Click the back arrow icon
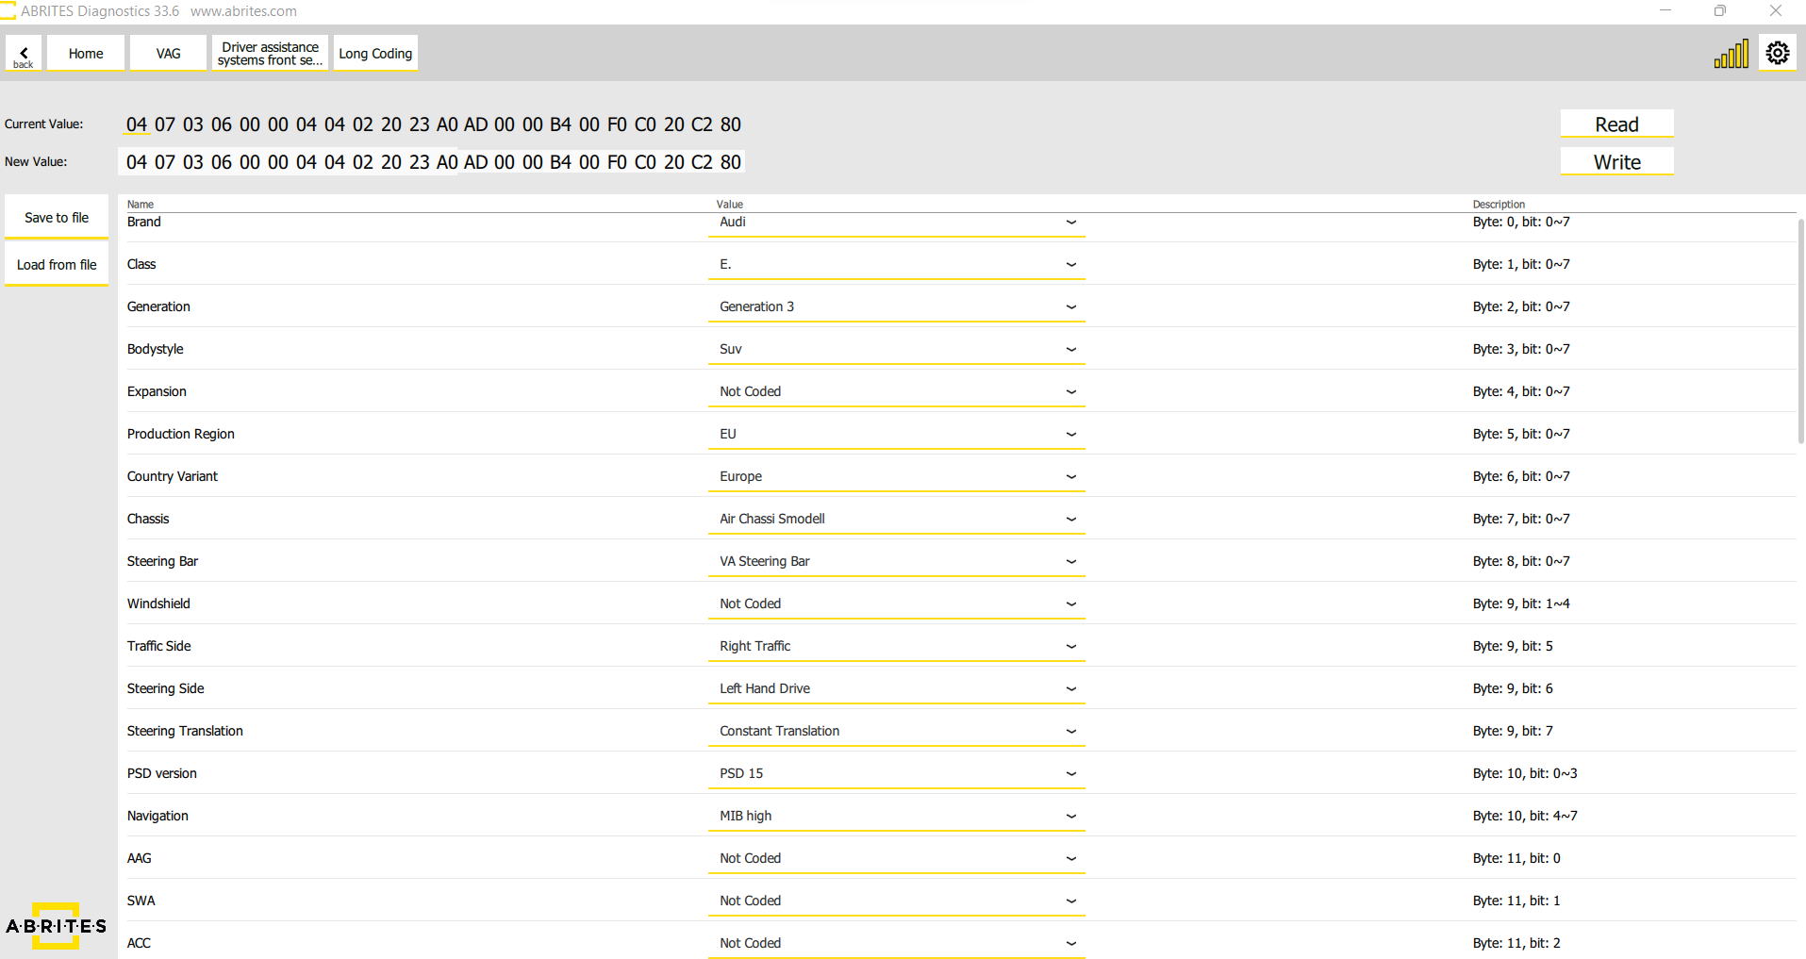 pos(24,54)
